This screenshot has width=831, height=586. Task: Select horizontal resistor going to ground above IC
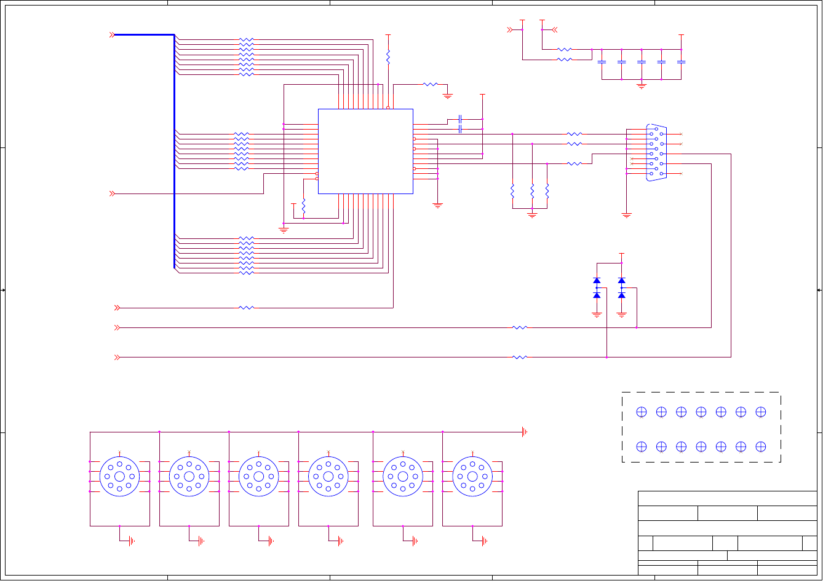click(x=430, y=84)
